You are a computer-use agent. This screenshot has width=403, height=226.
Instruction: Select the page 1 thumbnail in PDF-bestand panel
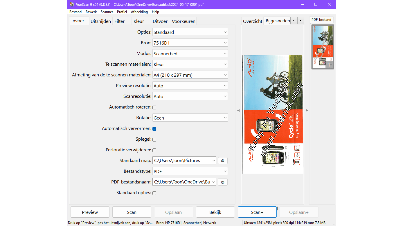click(323, 47)
